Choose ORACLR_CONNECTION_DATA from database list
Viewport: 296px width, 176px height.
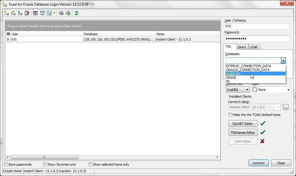256,70
